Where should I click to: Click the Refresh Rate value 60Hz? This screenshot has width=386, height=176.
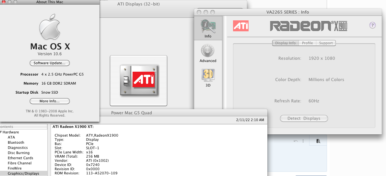click(314, 101)
